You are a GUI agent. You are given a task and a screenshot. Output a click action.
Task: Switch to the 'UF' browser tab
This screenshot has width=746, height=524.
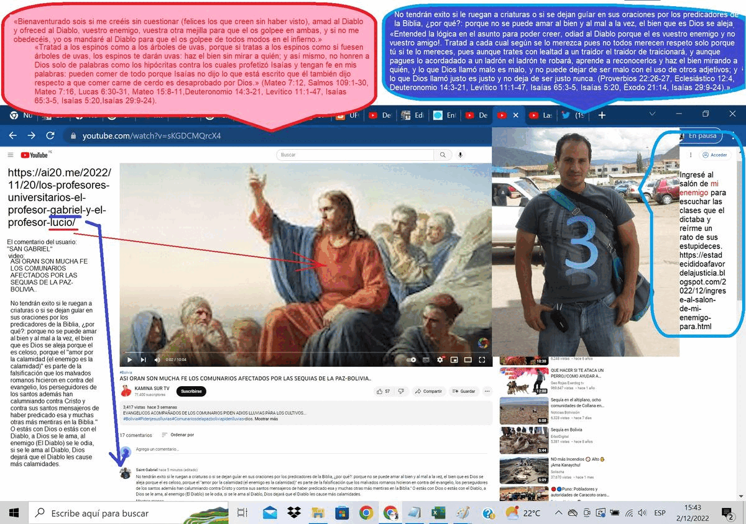point(348,115)
